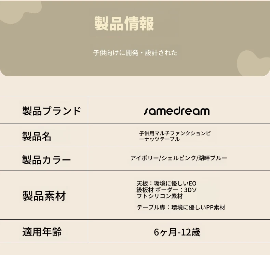
Task: Click the subtitle 子供向けに開発・設計された
Action: (135, 53)
